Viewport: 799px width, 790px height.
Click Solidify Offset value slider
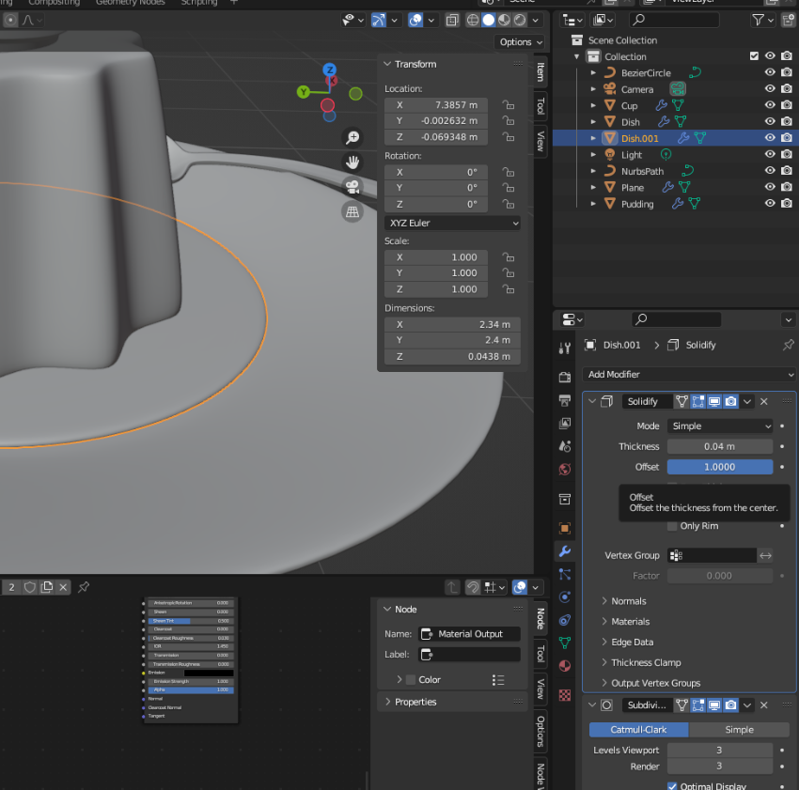[720, 467]
